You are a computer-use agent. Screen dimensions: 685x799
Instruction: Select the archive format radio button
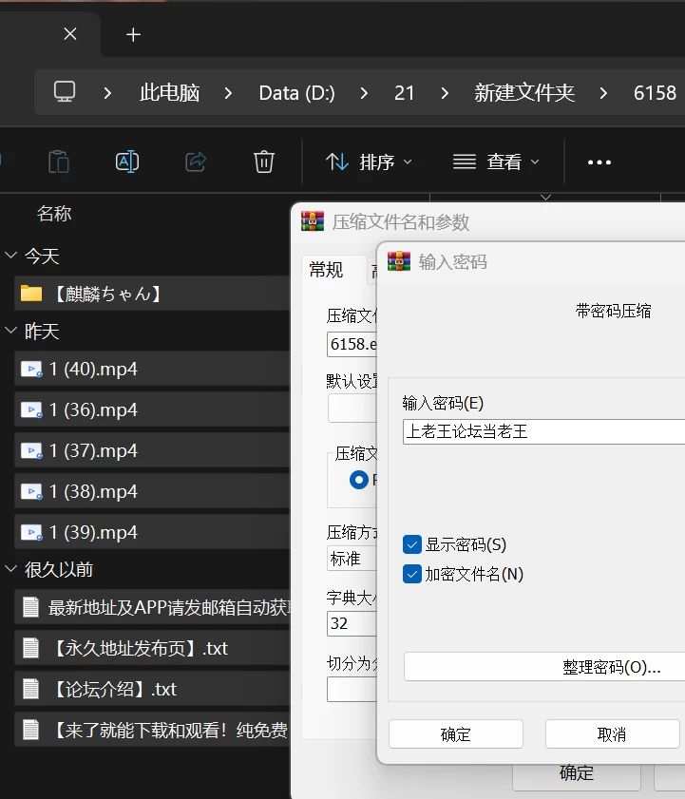(359, 480)
